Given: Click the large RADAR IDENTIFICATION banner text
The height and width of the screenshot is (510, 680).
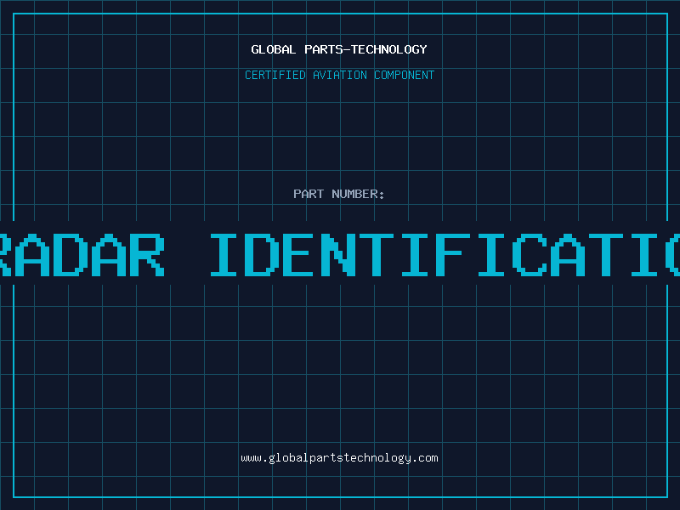Looking at the screenshot, I should [x=340, y=255].
